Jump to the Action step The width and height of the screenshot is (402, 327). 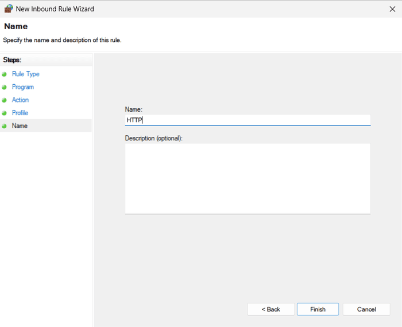(21, 100)
